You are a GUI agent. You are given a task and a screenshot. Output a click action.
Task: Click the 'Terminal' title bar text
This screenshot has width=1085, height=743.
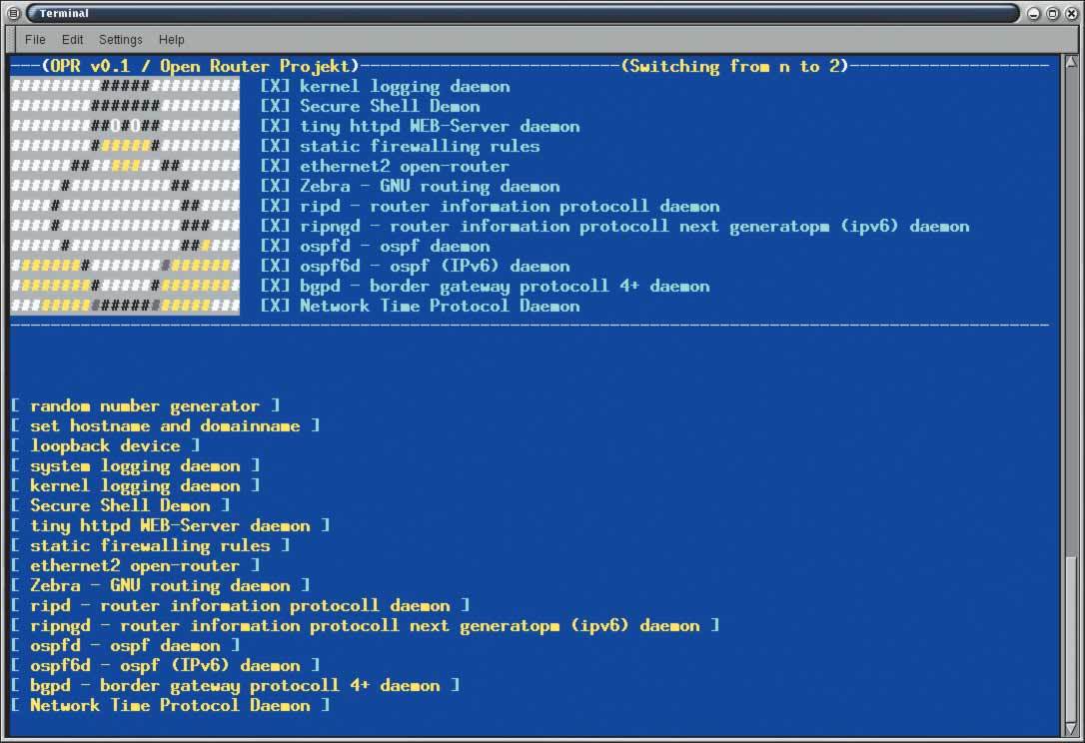64,13
